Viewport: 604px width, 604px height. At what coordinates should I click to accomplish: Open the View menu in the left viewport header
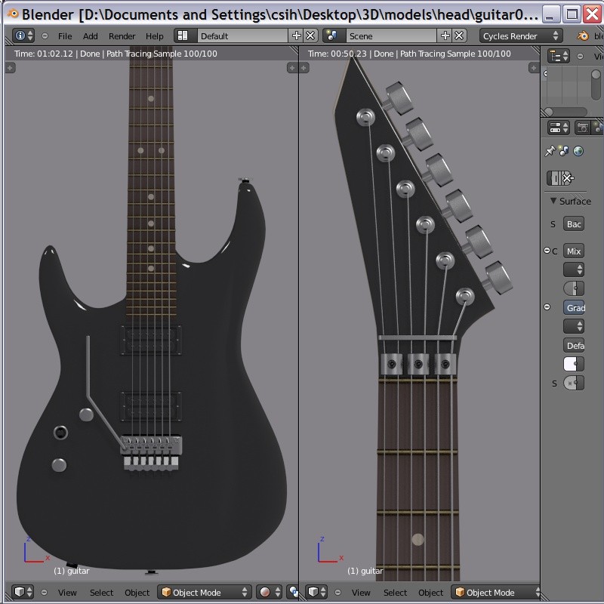66,592
